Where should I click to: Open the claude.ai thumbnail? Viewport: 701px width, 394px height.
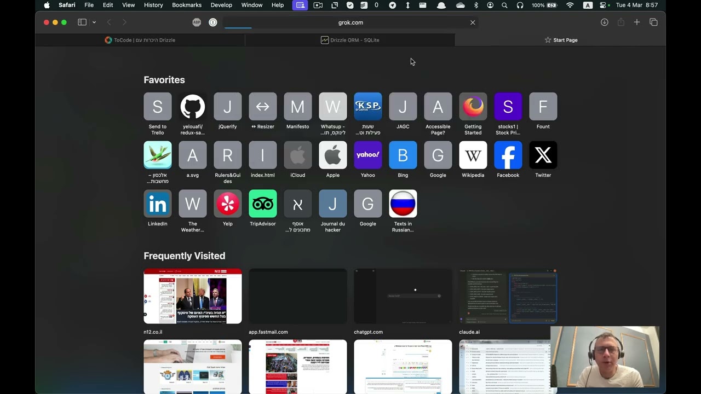508,296
